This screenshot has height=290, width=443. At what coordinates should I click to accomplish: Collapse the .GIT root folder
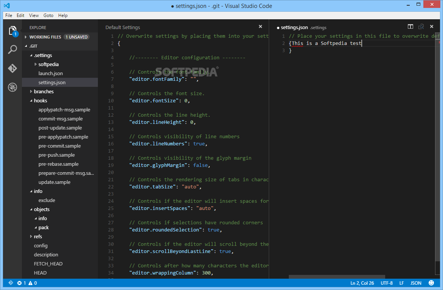[x=26, y=46]
